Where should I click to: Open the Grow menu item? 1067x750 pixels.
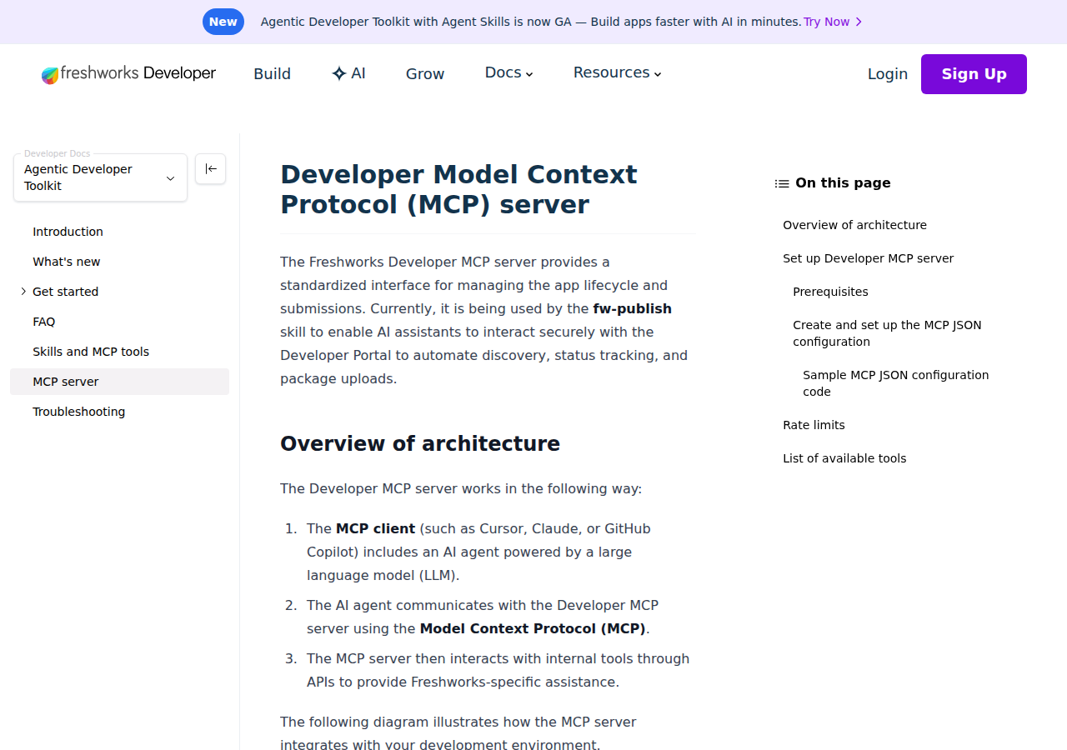[425, 74]
